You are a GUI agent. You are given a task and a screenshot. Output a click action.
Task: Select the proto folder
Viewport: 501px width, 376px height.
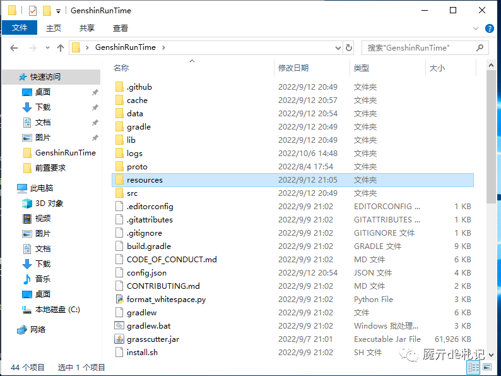click(137, 167)
